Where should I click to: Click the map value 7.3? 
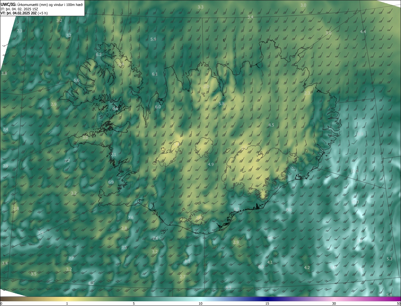pos(19,31)
